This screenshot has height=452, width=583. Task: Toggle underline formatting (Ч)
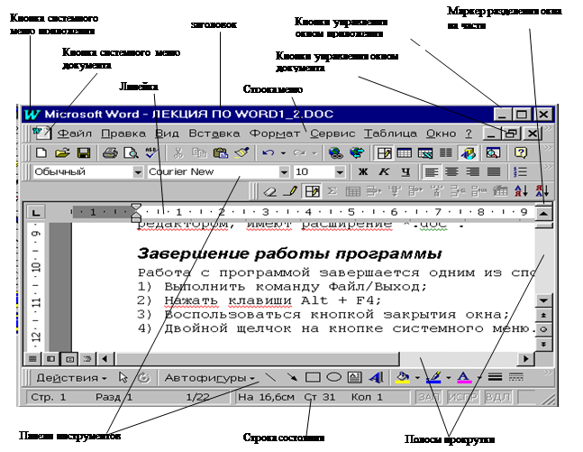(x=405, y=171)
